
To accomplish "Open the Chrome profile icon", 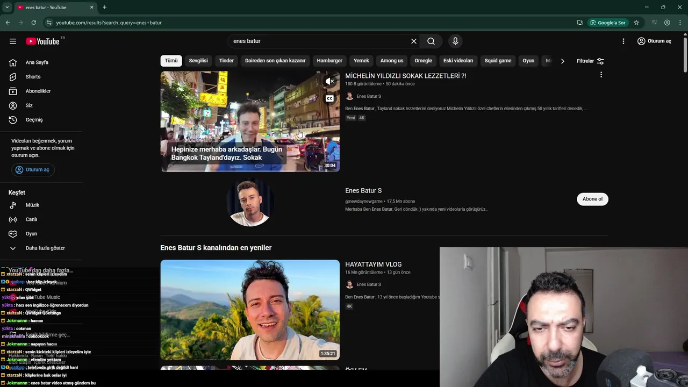I will (x=667, y=23).
